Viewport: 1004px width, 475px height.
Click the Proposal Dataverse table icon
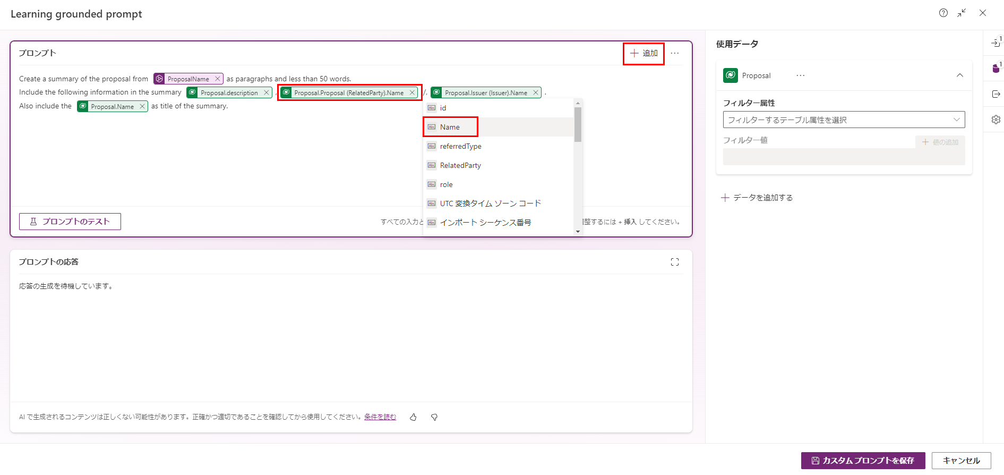[x=731, y=75]
